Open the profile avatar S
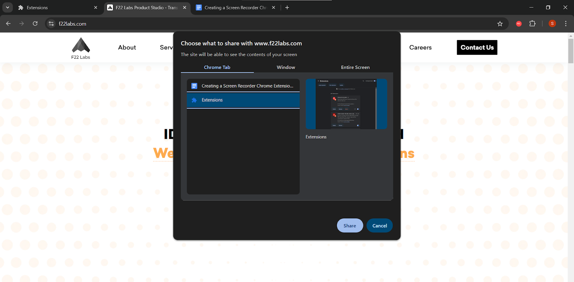 tap(552, 24)
